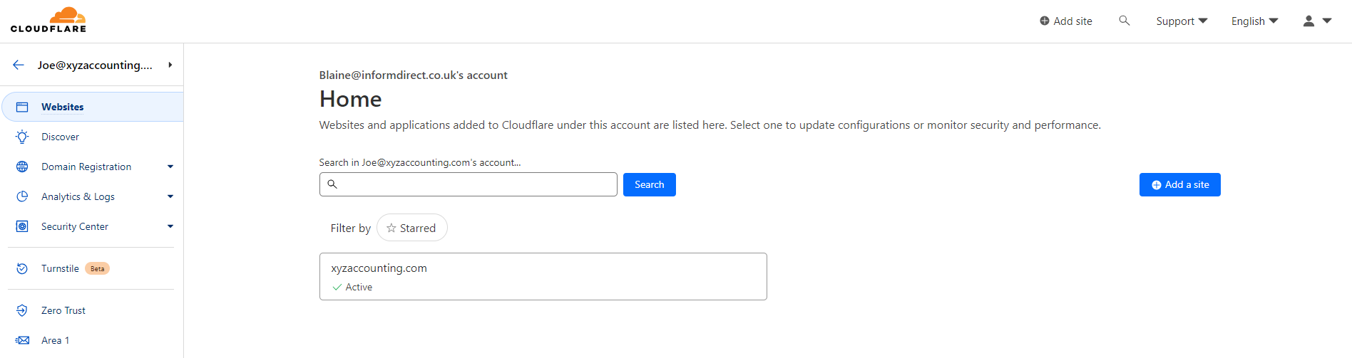Open Analytics & Logs in sidebar
This screenshot has width=1352, height=358.
point(78,196)
